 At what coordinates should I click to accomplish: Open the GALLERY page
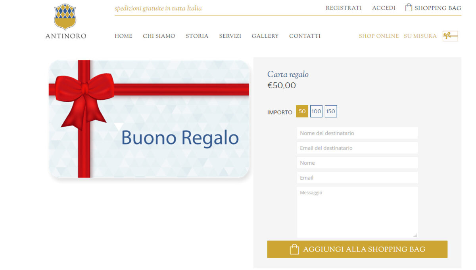coord(265,36)
